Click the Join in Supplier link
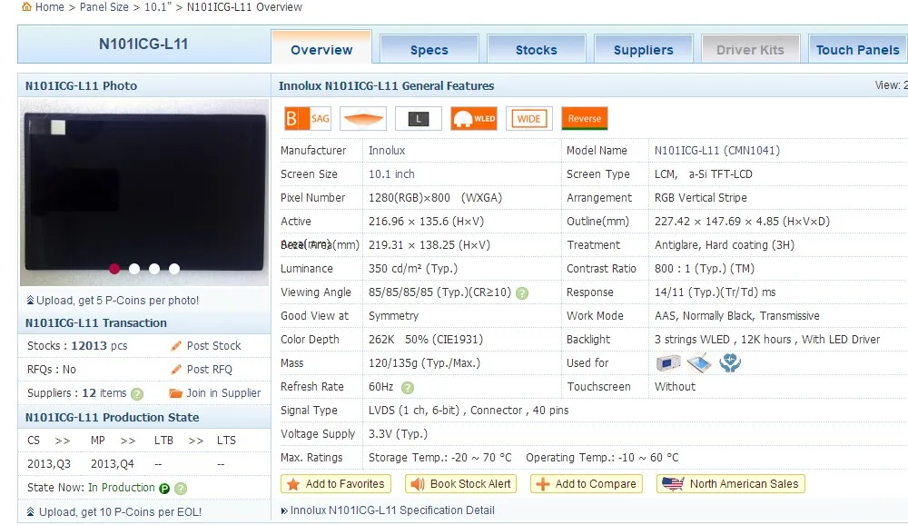Image resolution: width=908 pixels, height=525 pixels. [x=223, y=393]
